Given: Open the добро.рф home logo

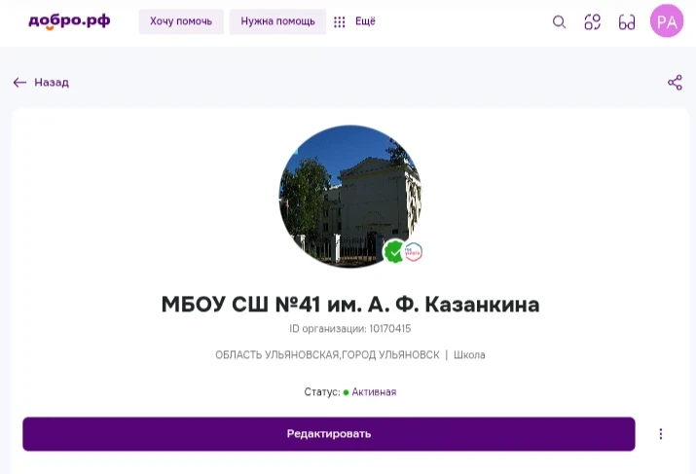Looking at the screenshot, I should (69, 21).
